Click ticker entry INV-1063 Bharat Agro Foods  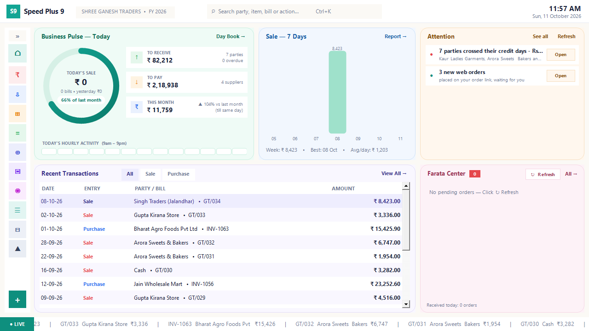click(x=222, y=324)
